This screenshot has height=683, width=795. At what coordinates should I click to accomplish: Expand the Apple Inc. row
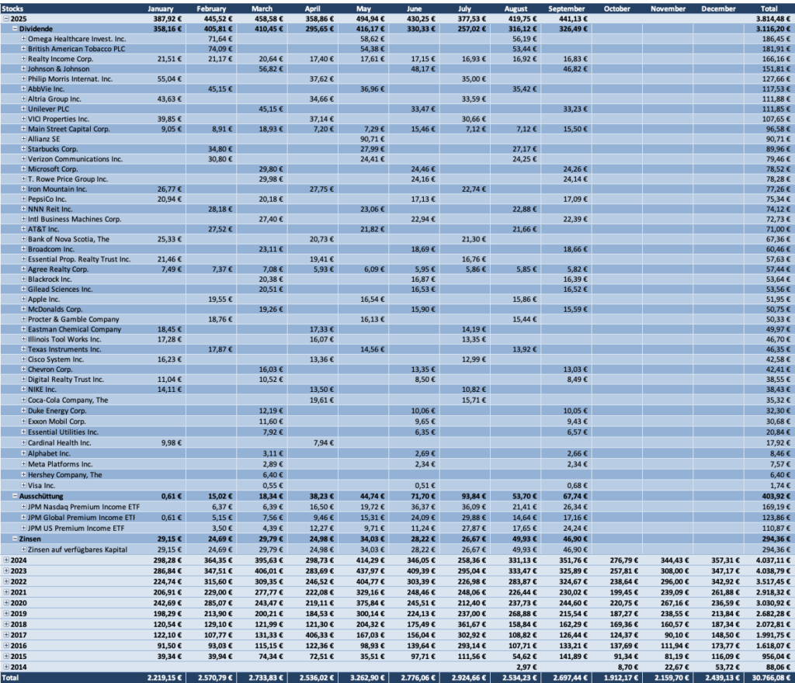(23, 299)
